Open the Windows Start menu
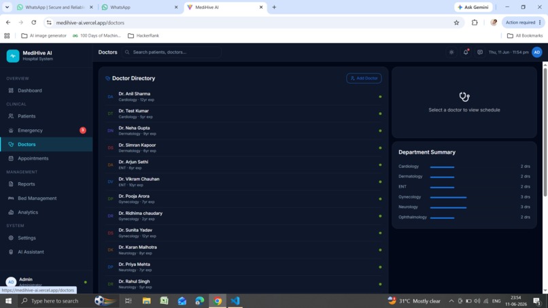This screenshot has height=308, width=548. (x=8, y=301)
